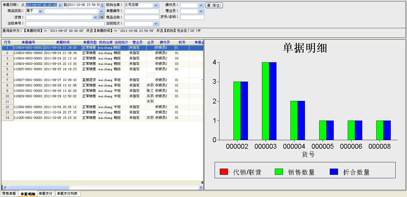Click the red 代销/联营 legend swatch

(x=224, y=172)
